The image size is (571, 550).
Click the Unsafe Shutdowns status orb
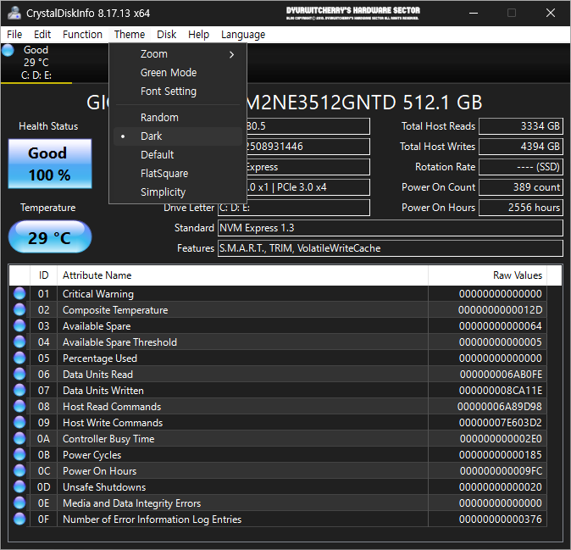[19, 486]
